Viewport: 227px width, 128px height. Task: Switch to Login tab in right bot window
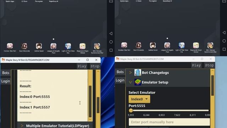point(120,80)
